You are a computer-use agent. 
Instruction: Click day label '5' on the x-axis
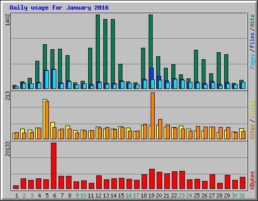[x=47, y=195]
